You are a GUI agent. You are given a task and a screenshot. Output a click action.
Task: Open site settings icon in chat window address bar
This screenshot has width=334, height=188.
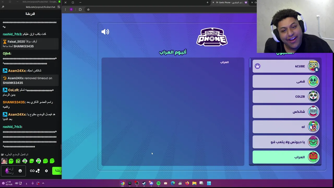coord(59,7)
